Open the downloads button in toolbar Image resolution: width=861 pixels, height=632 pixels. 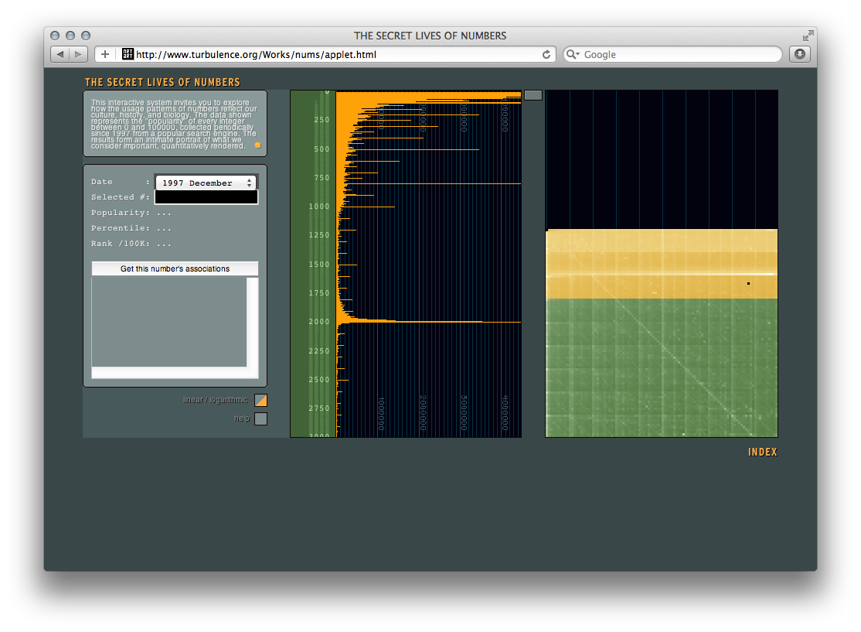coord(800,54)
